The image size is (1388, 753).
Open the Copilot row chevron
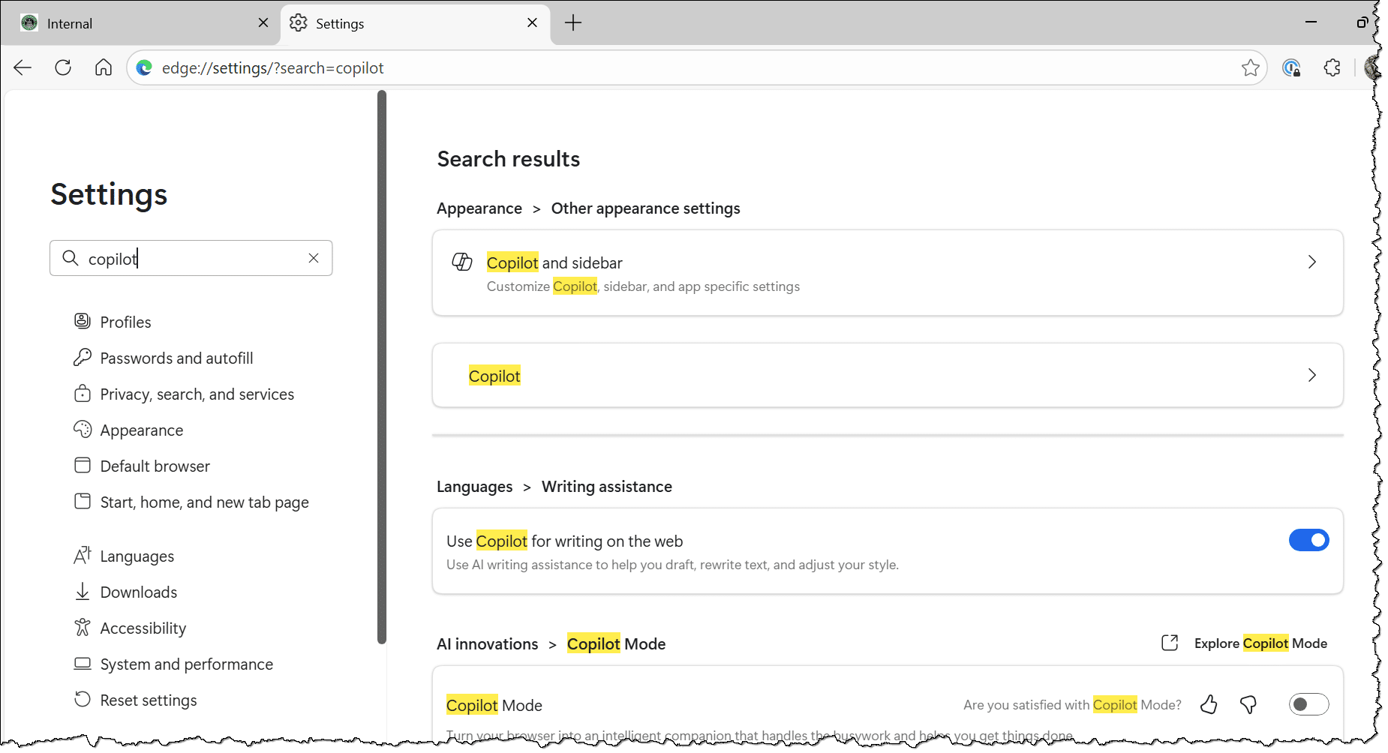[1311, 376]
